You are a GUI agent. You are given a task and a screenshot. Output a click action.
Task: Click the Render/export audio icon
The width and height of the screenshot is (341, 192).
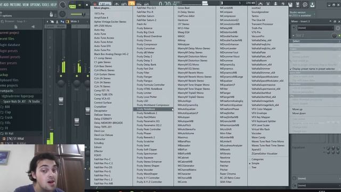tap(297, 4)
